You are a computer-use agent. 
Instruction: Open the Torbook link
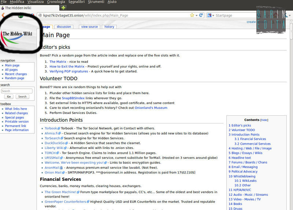[x=51, y=129]
